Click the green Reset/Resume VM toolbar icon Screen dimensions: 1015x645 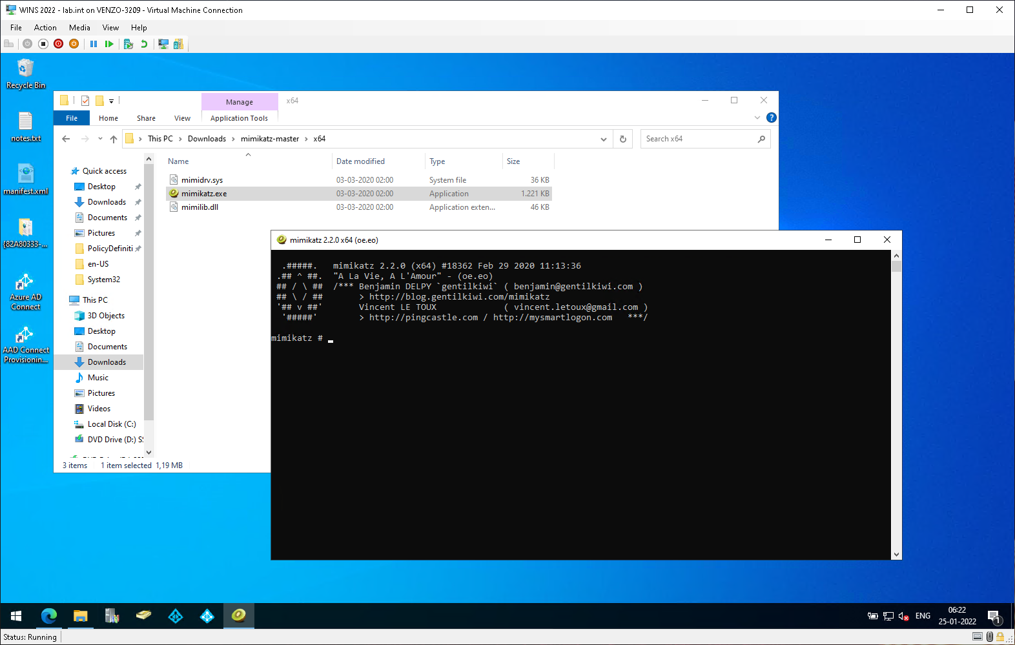109,44
